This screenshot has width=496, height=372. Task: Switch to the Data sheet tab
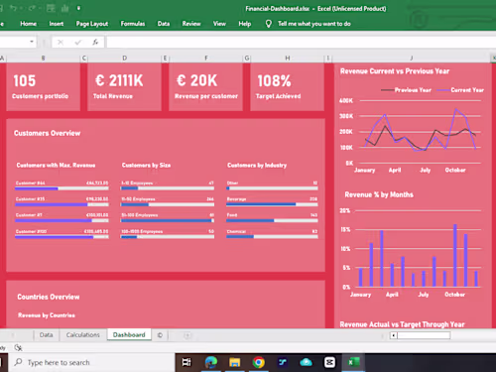pos(46,335)
